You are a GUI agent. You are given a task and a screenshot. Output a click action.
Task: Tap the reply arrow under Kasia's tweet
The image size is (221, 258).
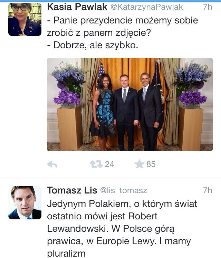pos(52,165)
